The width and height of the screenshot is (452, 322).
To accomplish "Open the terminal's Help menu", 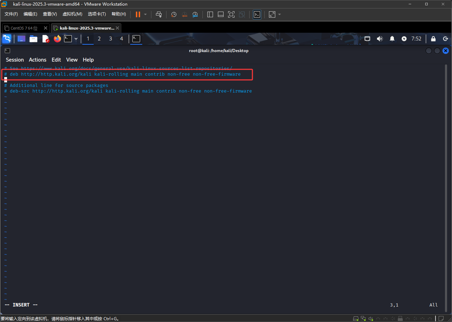I will click(88, 60).
